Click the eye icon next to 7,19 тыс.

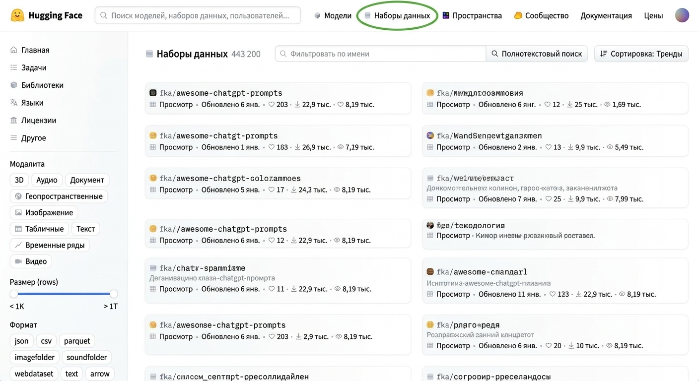click(x=340, y=147)
